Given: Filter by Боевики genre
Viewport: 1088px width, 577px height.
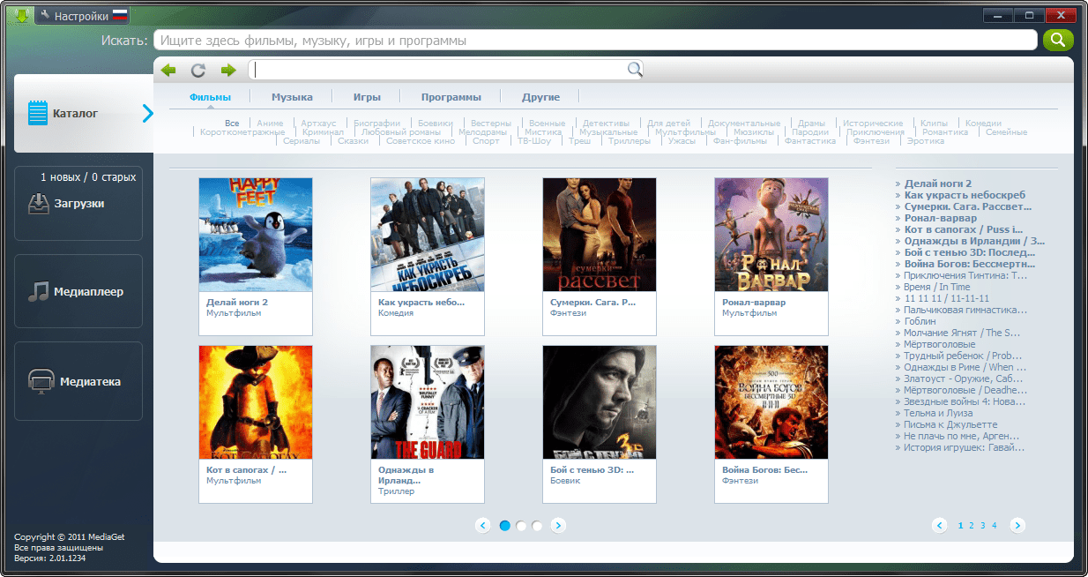Looking at the screenshot, I should (435, 124).
